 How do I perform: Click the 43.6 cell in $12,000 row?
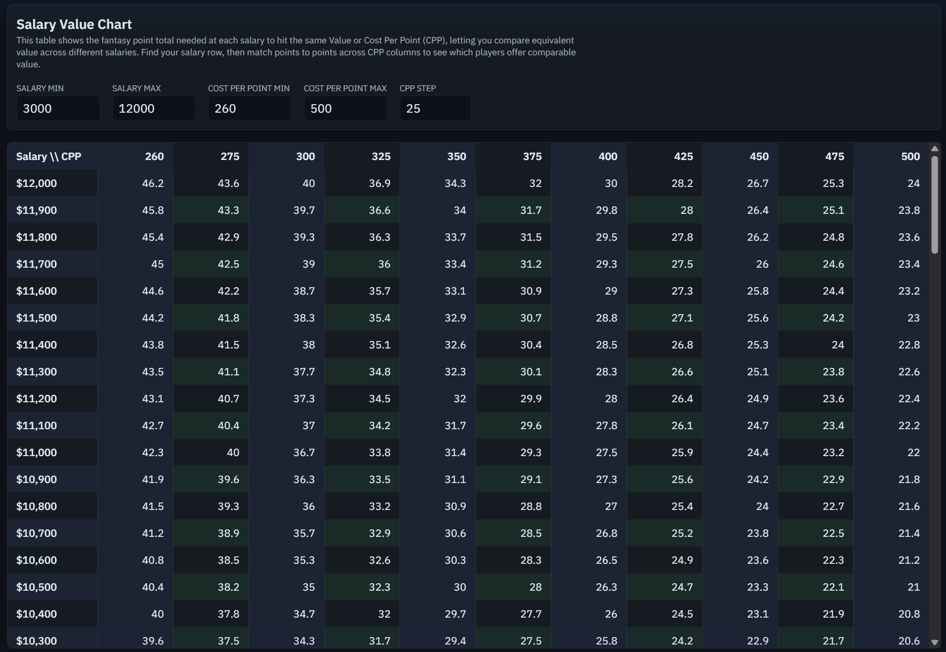click(211, 183)
